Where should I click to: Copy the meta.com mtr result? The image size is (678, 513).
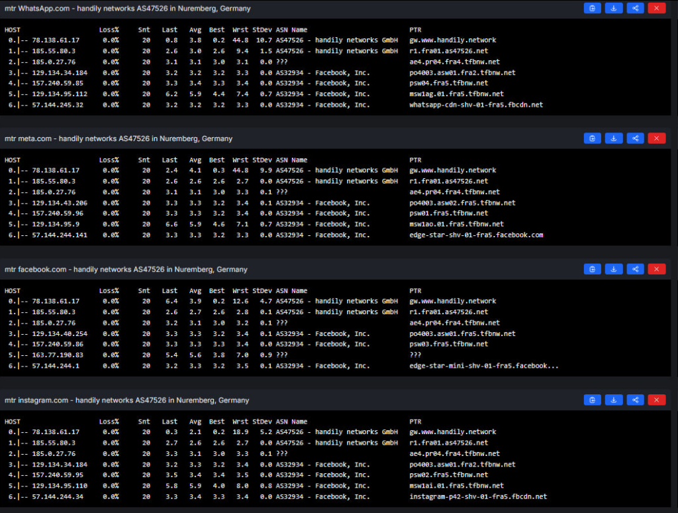click(592, 139)
